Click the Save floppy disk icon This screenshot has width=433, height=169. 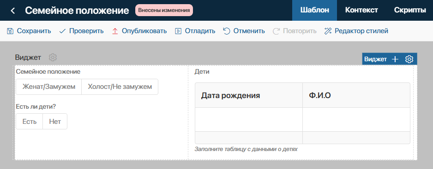click(x=10, y=31)
